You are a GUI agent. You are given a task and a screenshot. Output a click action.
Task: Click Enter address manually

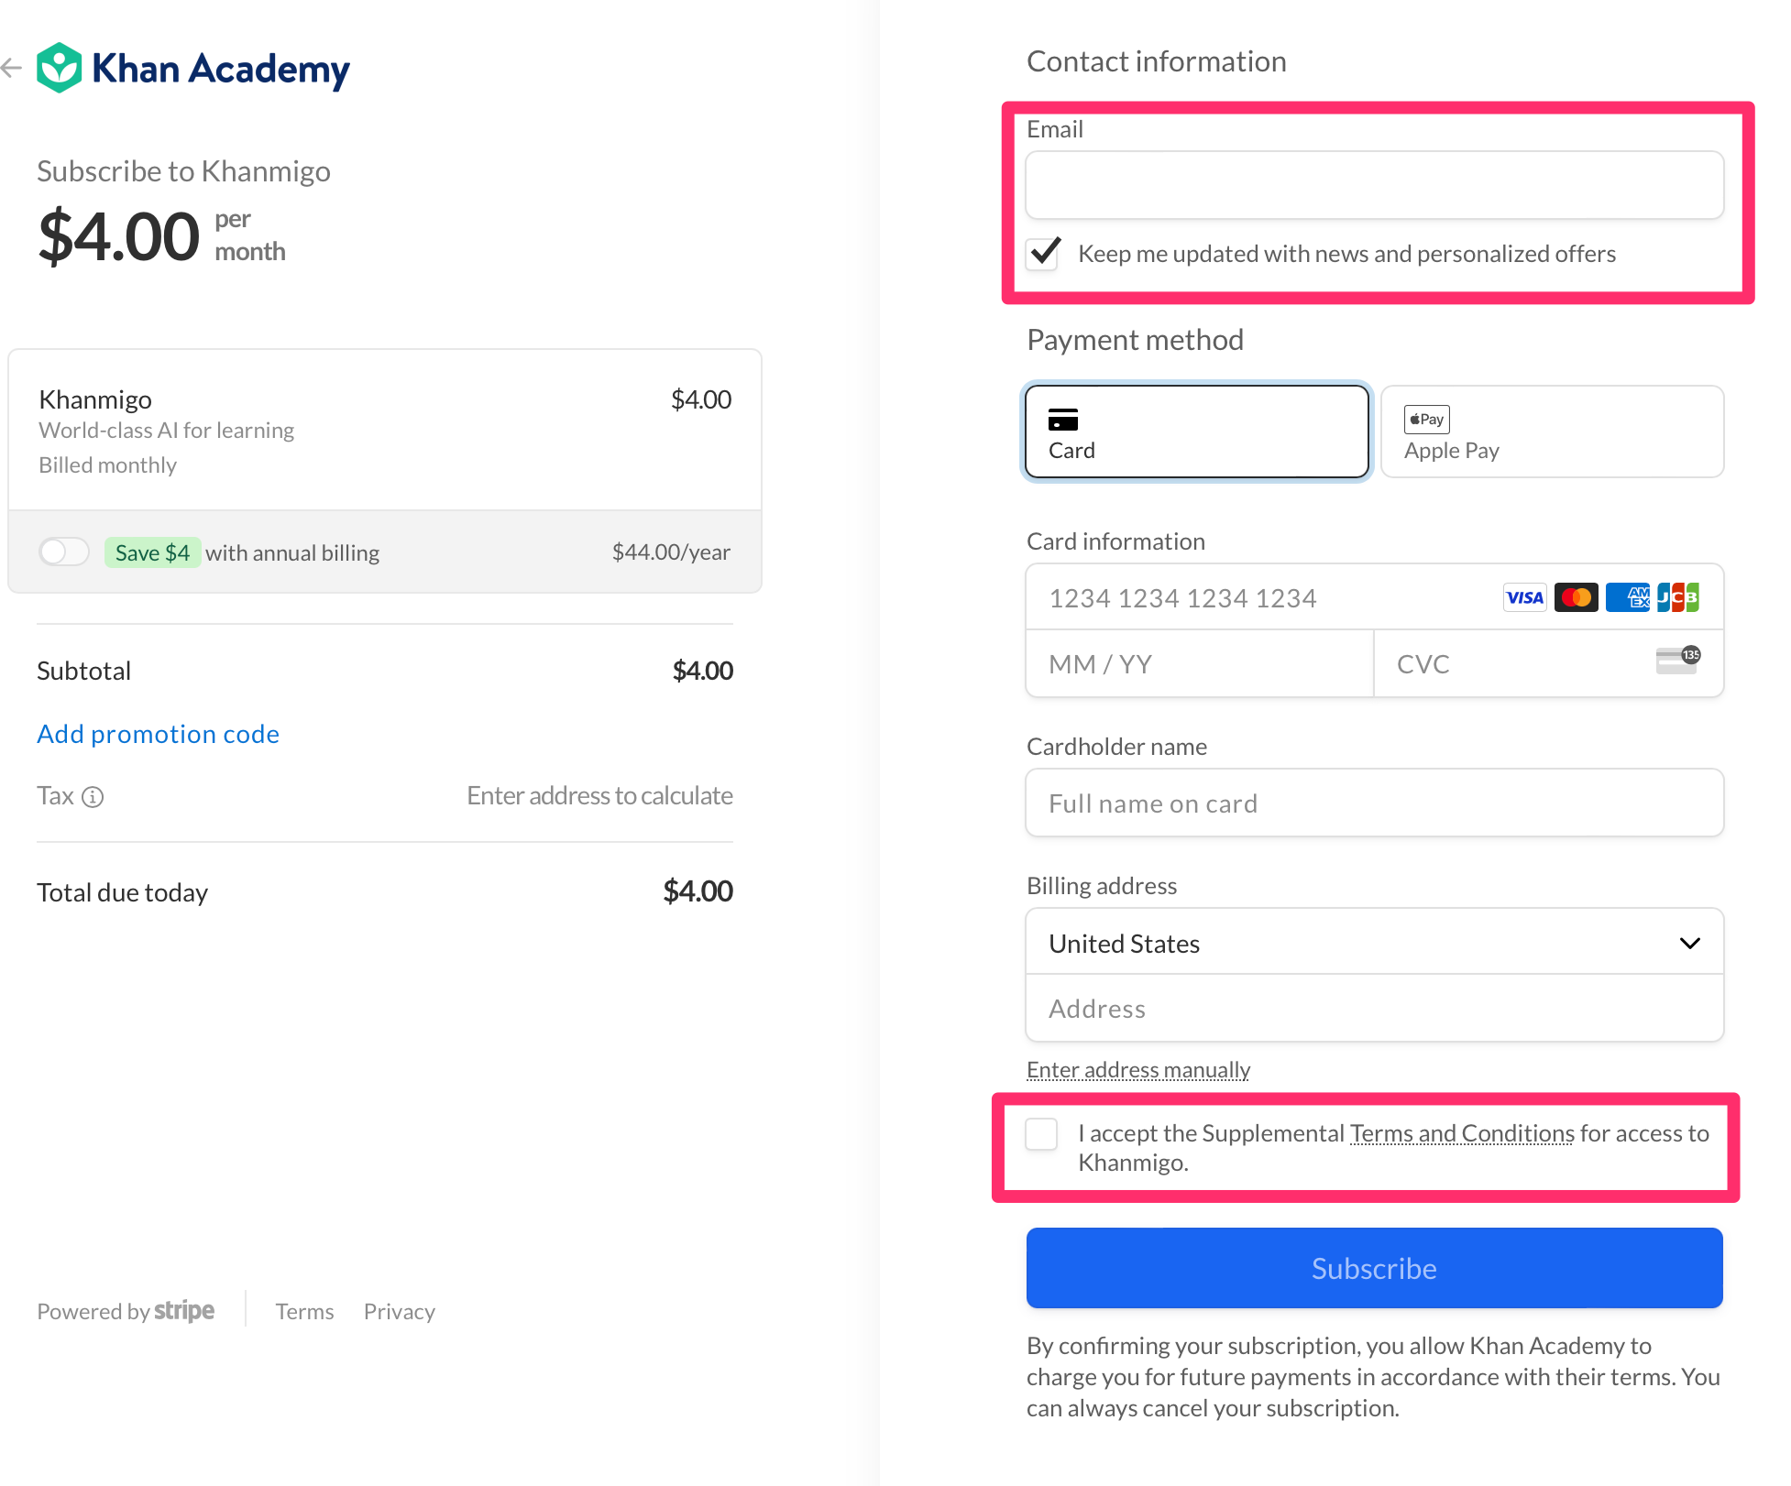coord(1137,1069)
